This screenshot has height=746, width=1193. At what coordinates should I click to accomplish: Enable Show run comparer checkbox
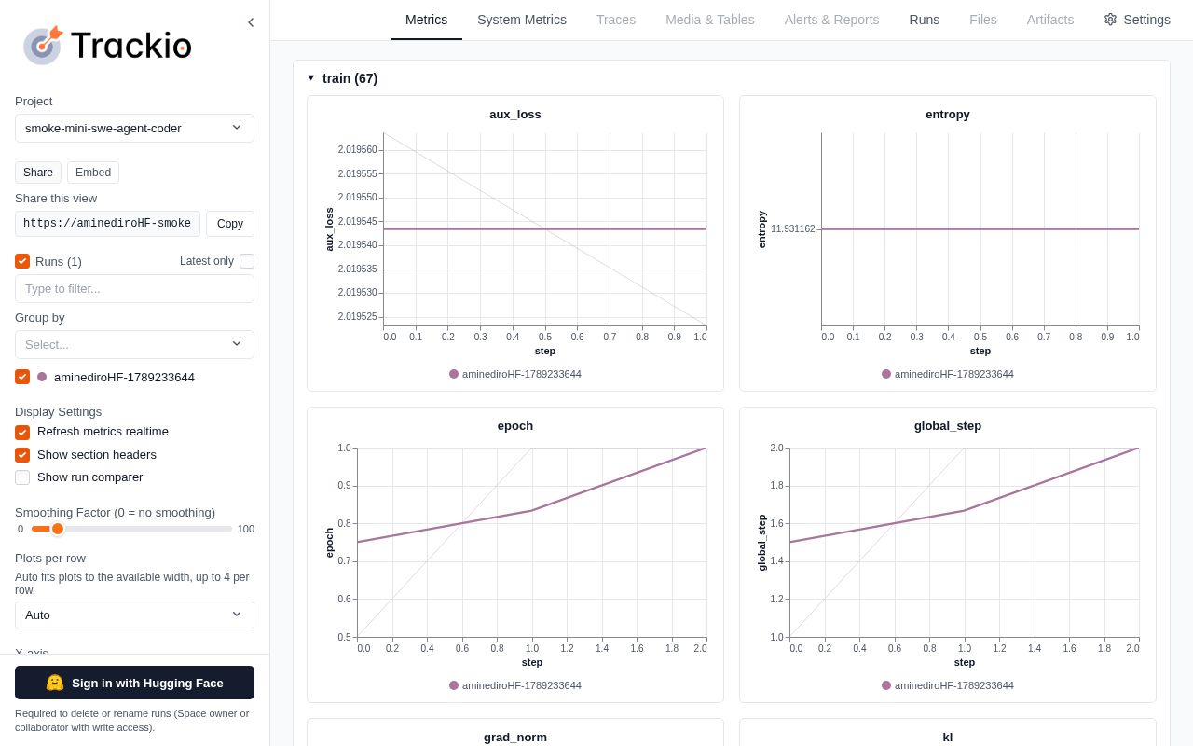click(22, 477)
